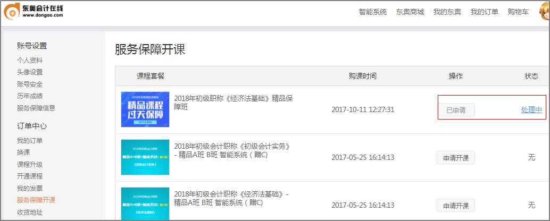Open 我的订单 in the top navigation

pos(485,12)
